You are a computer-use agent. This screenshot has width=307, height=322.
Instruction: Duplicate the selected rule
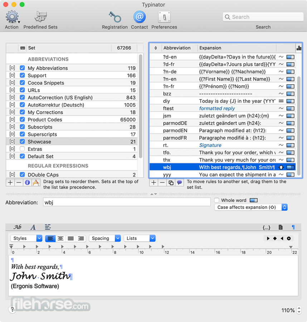point(171,182)
